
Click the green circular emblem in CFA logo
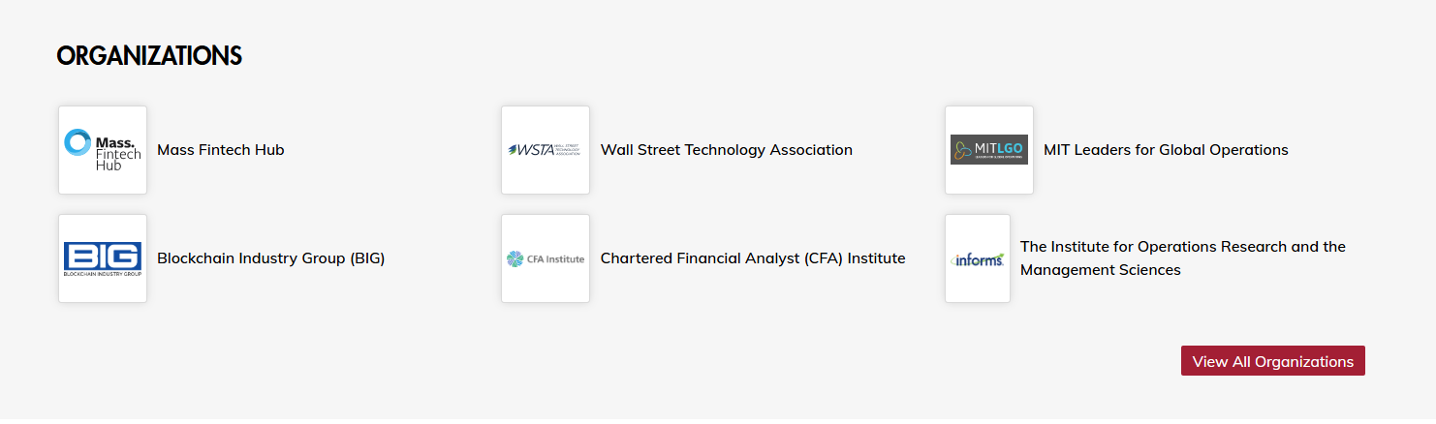[515, 258]
